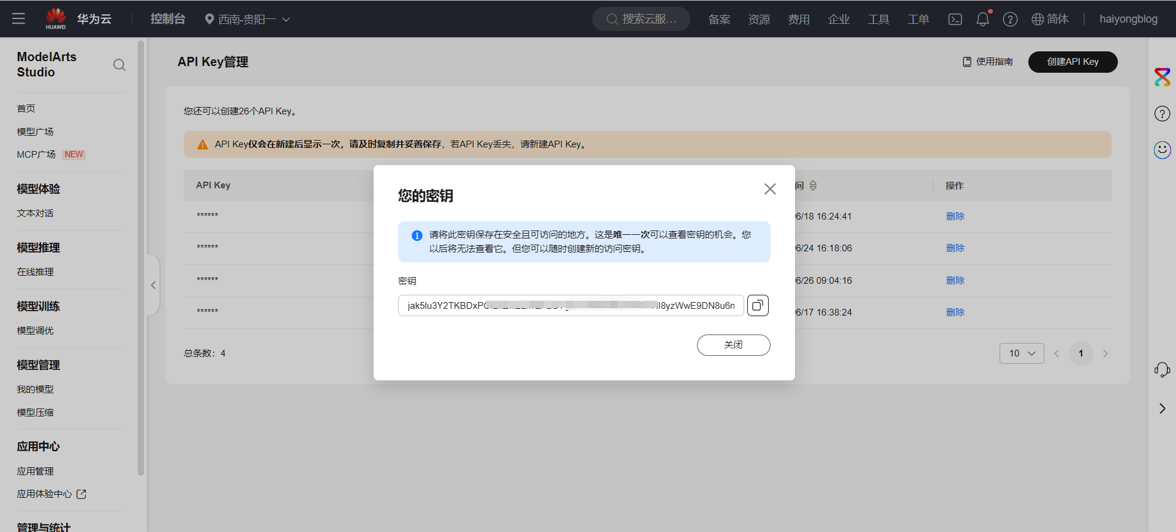Delete the key created 6/18 16:24:41
The height and width of the screenshot is (532, 1176).
pos(955,216)
